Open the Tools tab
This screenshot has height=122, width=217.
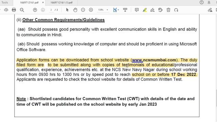[x=5, y=2]
